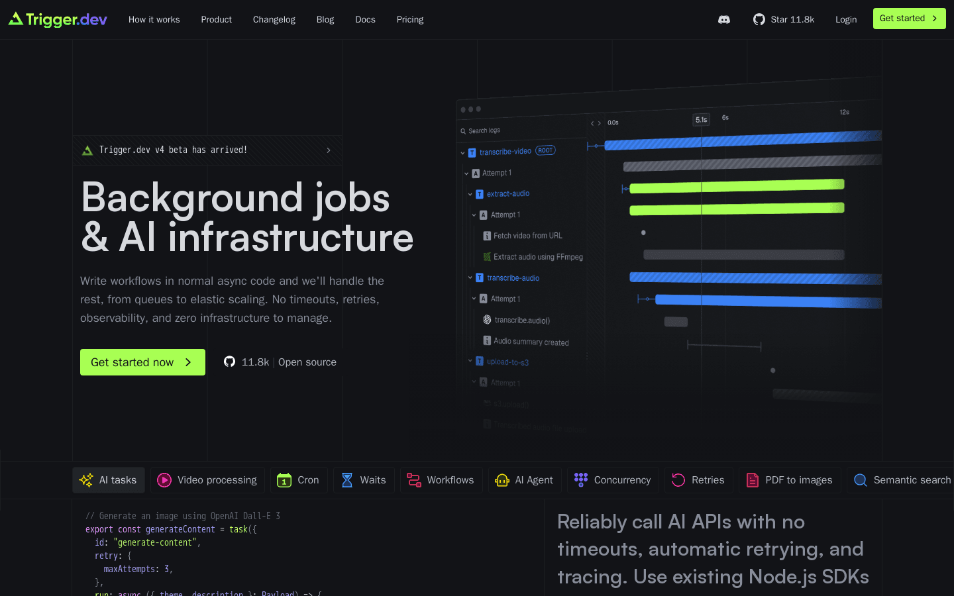Viewport: 954px width, 596px height.
Task: Select the Retries circular arrow icon
Action: 677,479
